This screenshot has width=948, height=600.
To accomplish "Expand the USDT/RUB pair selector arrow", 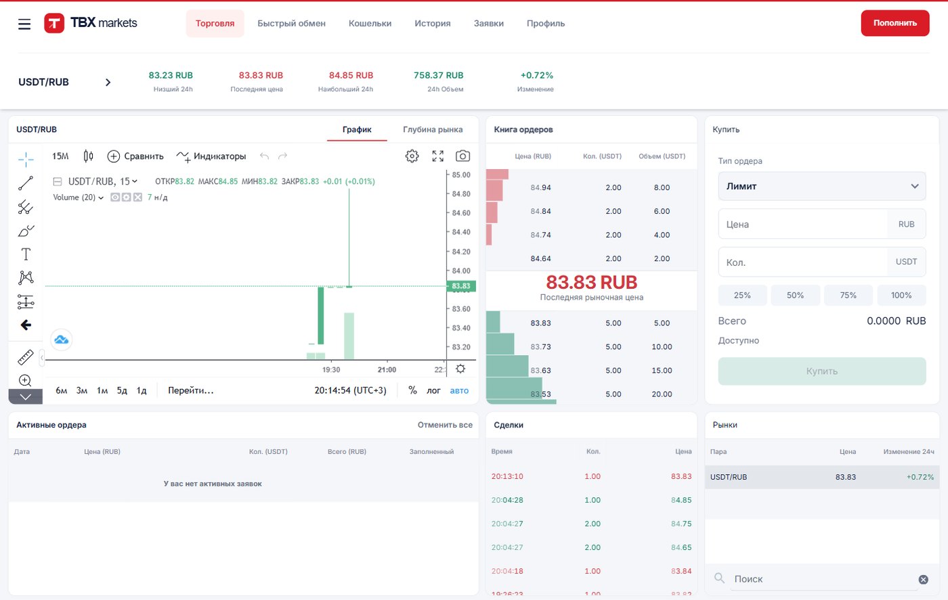I will pos(108,83).
